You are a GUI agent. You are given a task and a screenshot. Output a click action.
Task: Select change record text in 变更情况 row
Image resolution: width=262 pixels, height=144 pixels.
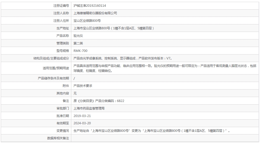coord(152,131)
